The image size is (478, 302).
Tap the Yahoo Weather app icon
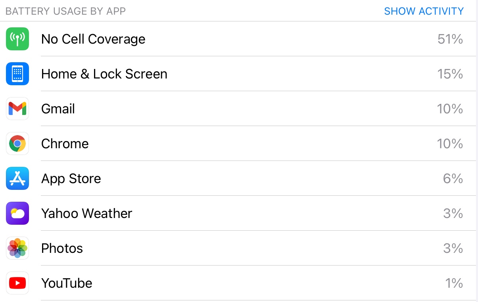[17, 213]
